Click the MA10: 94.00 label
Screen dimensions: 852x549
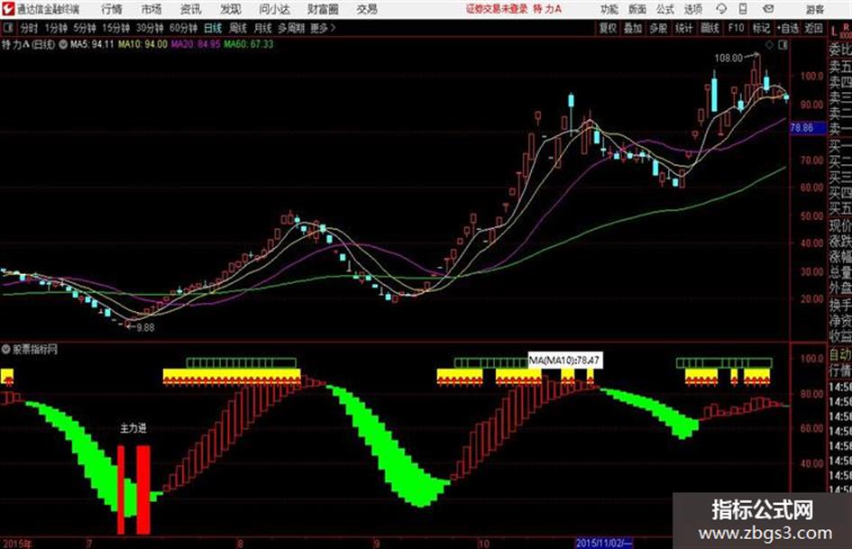click(143, 44)
